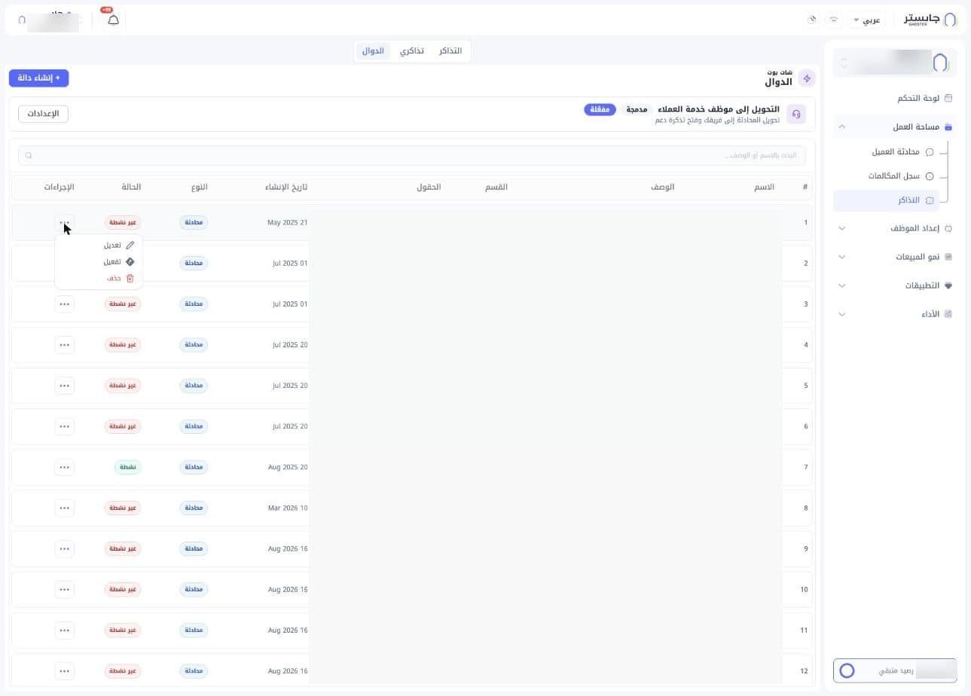This screenshot has width=971, height=696.
Task: Open the three-dots actions menu for row 12
Action: pyautogui.click(x=65, y=671)
